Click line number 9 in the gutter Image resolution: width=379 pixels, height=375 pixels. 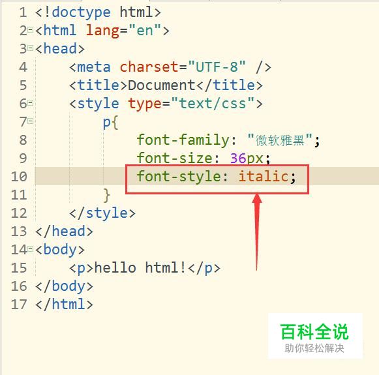point(23,158)
